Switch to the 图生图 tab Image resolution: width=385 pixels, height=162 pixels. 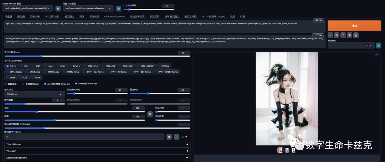point(21,17)
